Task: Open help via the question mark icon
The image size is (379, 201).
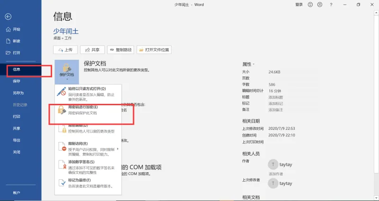Action: [331, 5]
